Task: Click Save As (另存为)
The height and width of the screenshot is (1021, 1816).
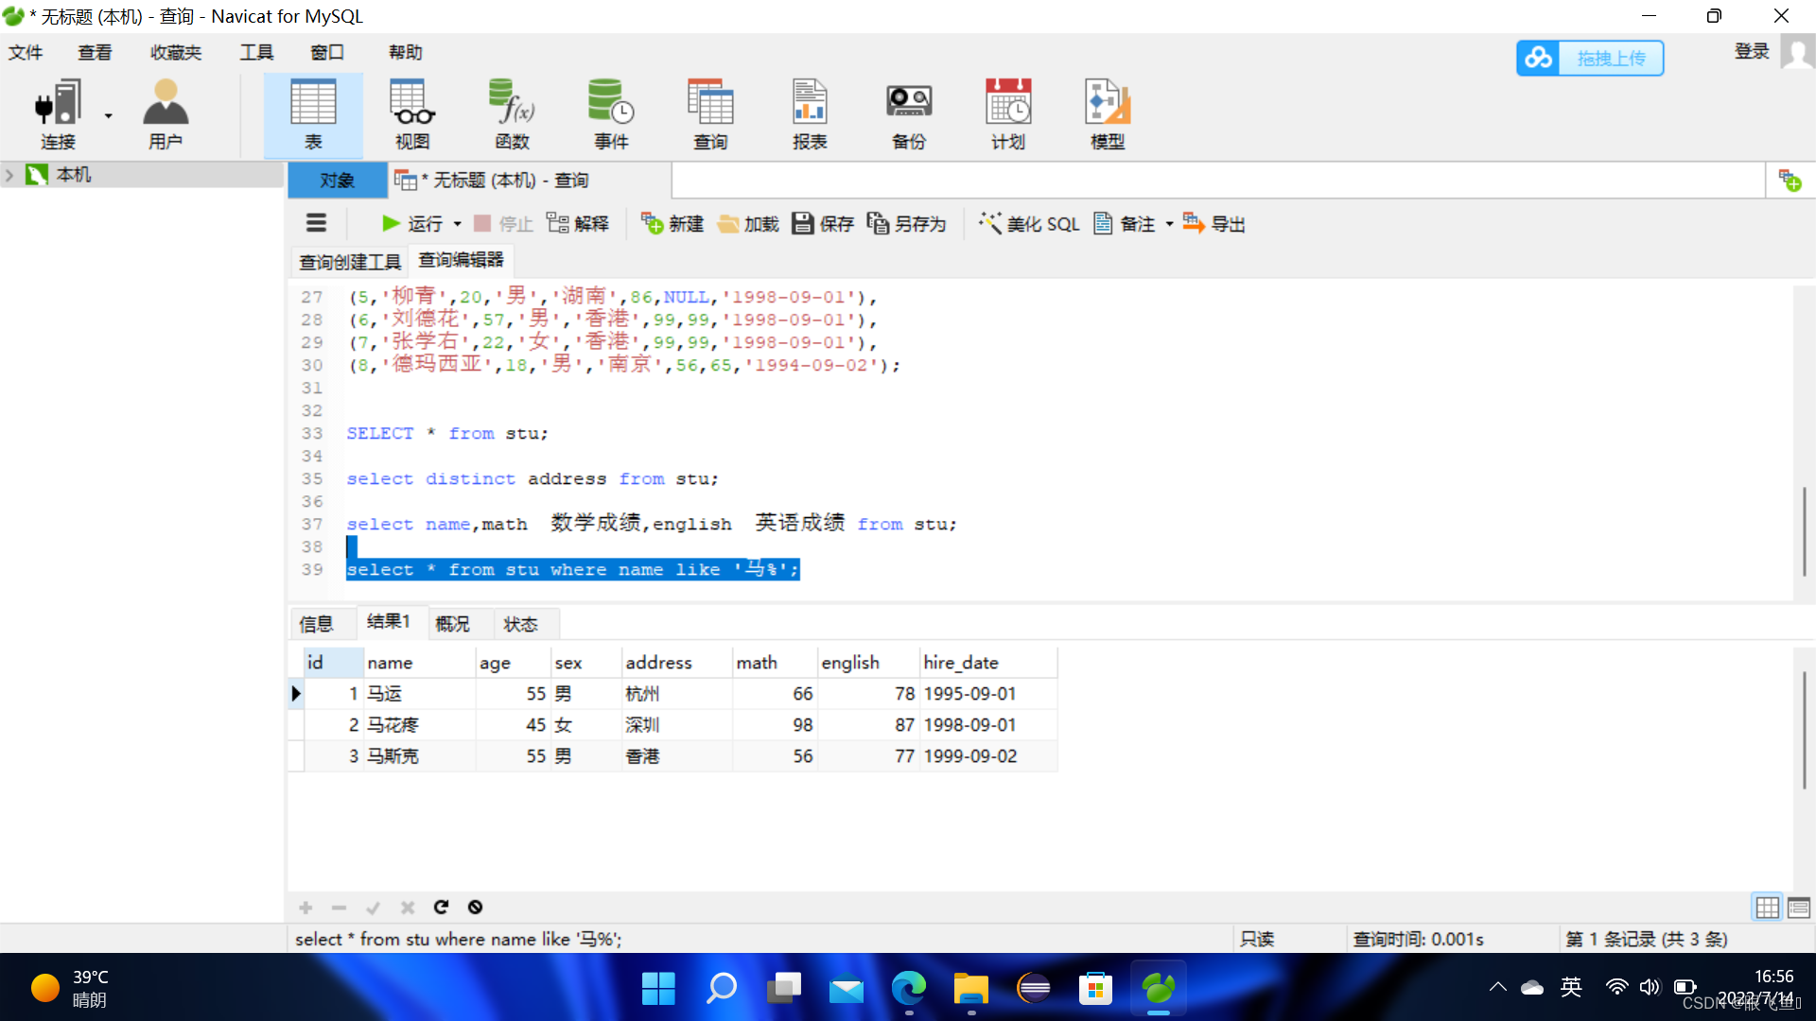Action: pyautogui.click(x=906, y=223)
